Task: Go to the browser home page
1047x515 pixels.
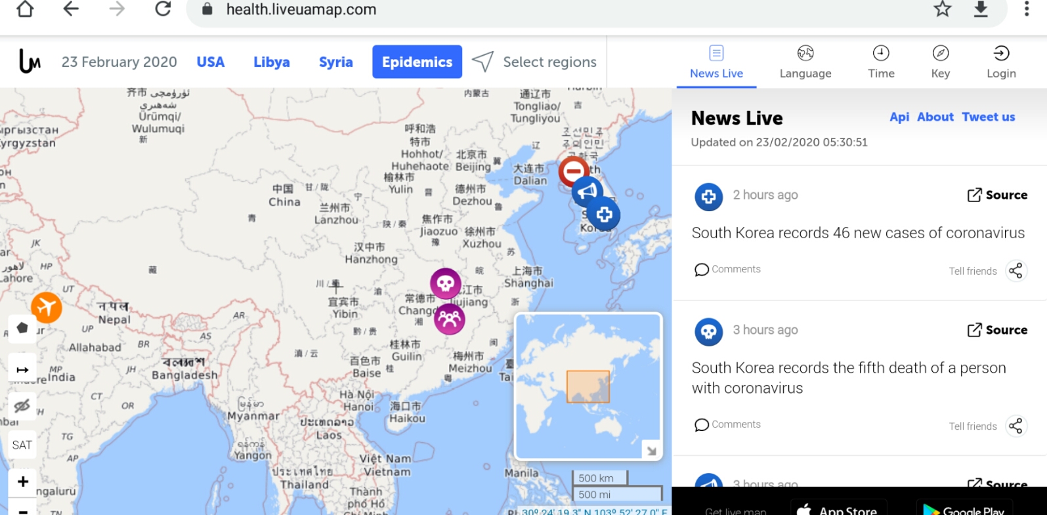Action: [25, 9]
